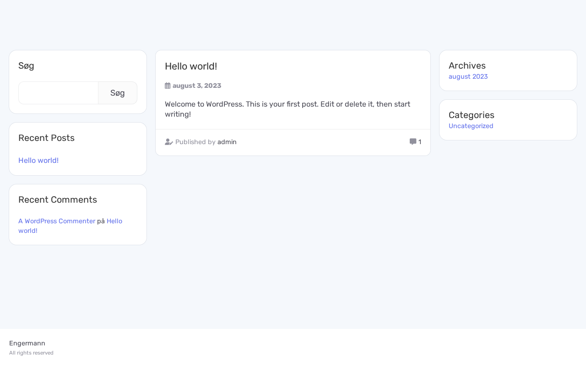Browse the Uncategorized category
Screen dimensions: 586x366
point(471,126)
